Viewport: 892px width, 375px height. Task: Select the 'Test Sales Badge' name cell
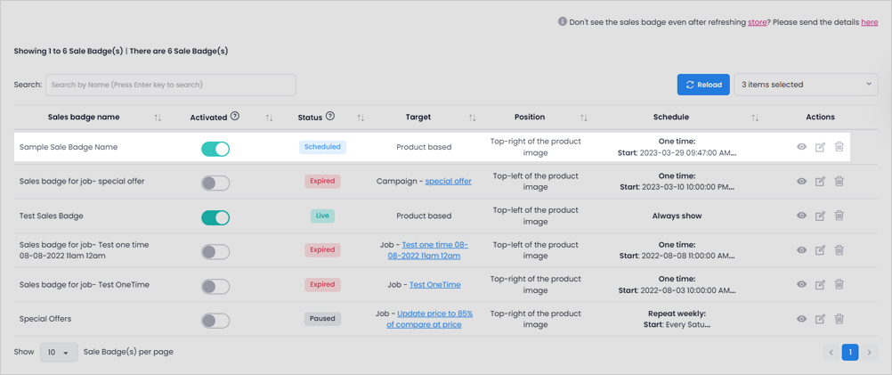52,216
